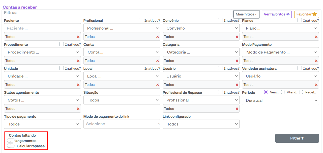Click the Paciente search input field
Image resolution: width=323 pixels, height=153 pixels.
42,28
